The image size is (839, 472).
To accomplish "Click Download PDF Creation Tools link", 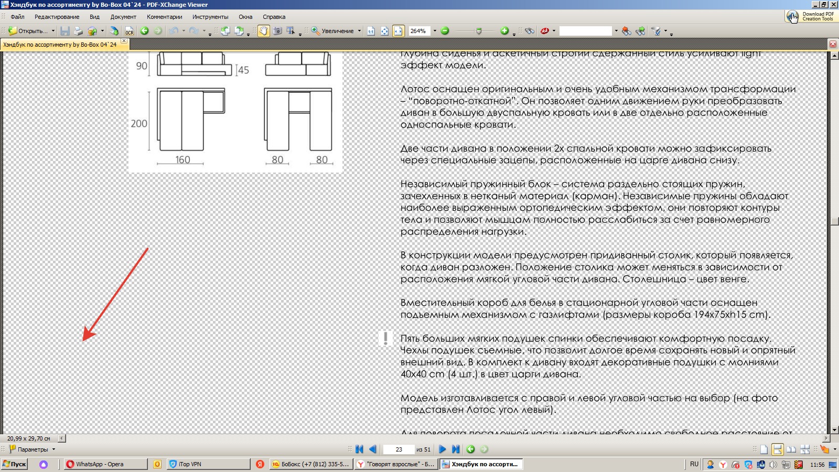I will (811, 17).
